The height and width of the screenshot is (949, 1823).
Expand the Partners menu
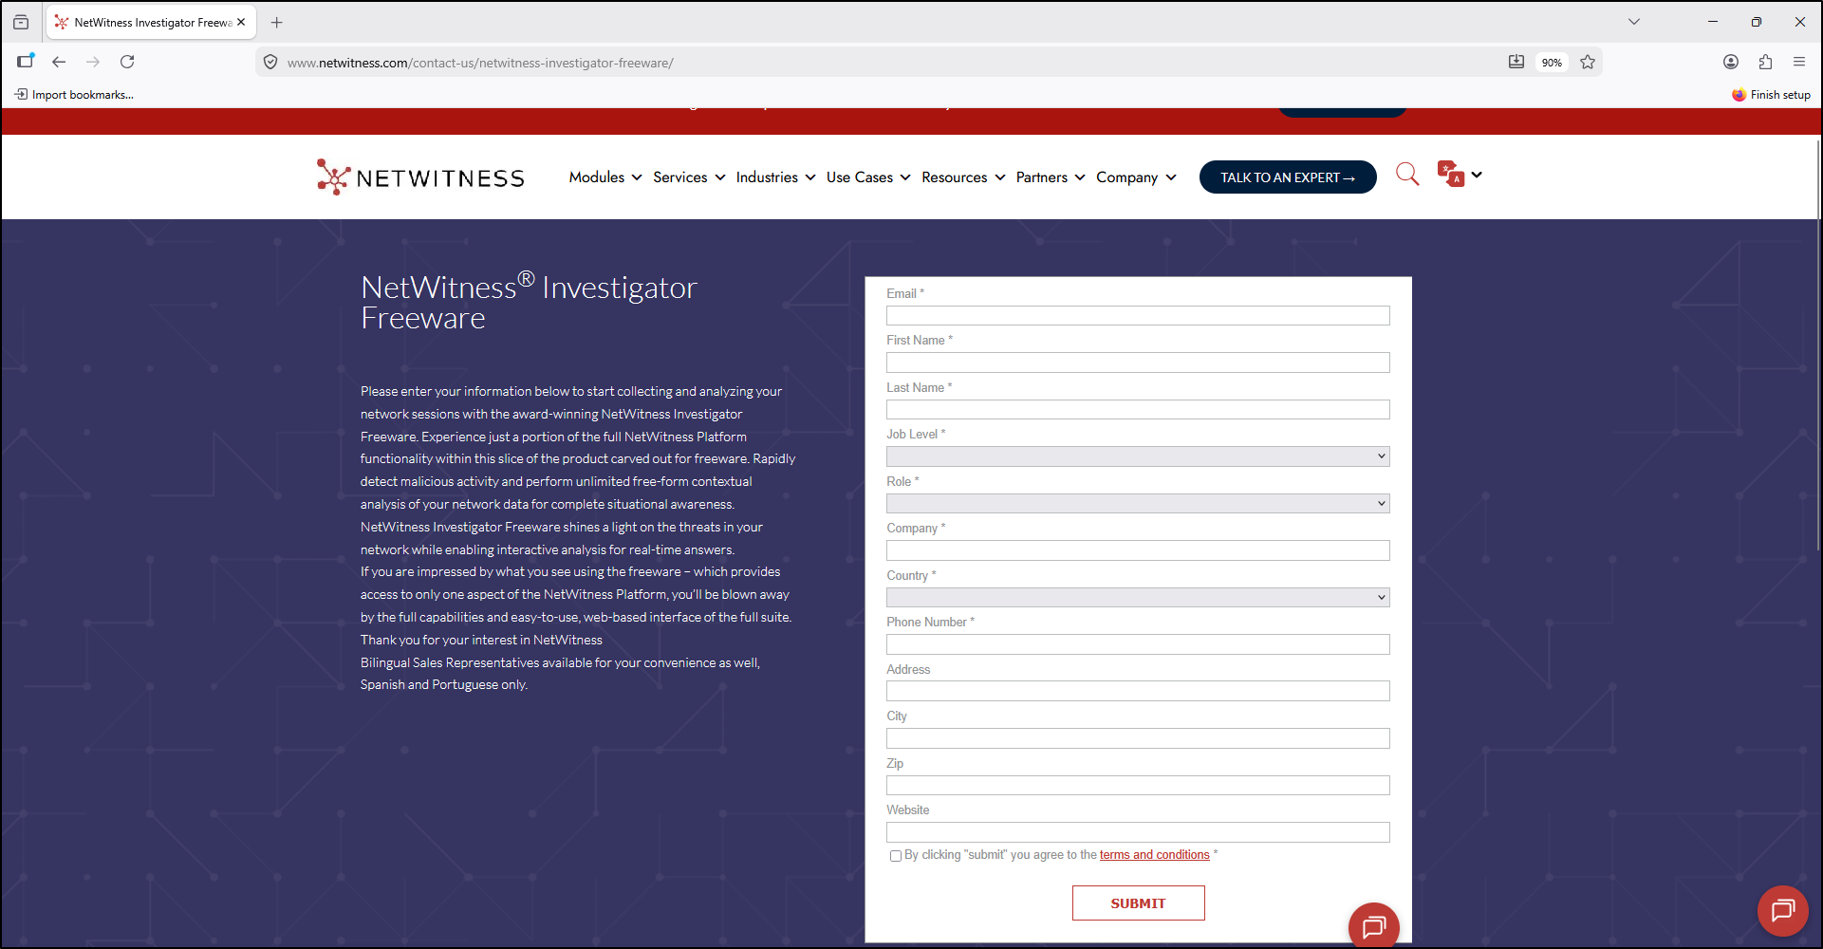(x=1051, y=177)
